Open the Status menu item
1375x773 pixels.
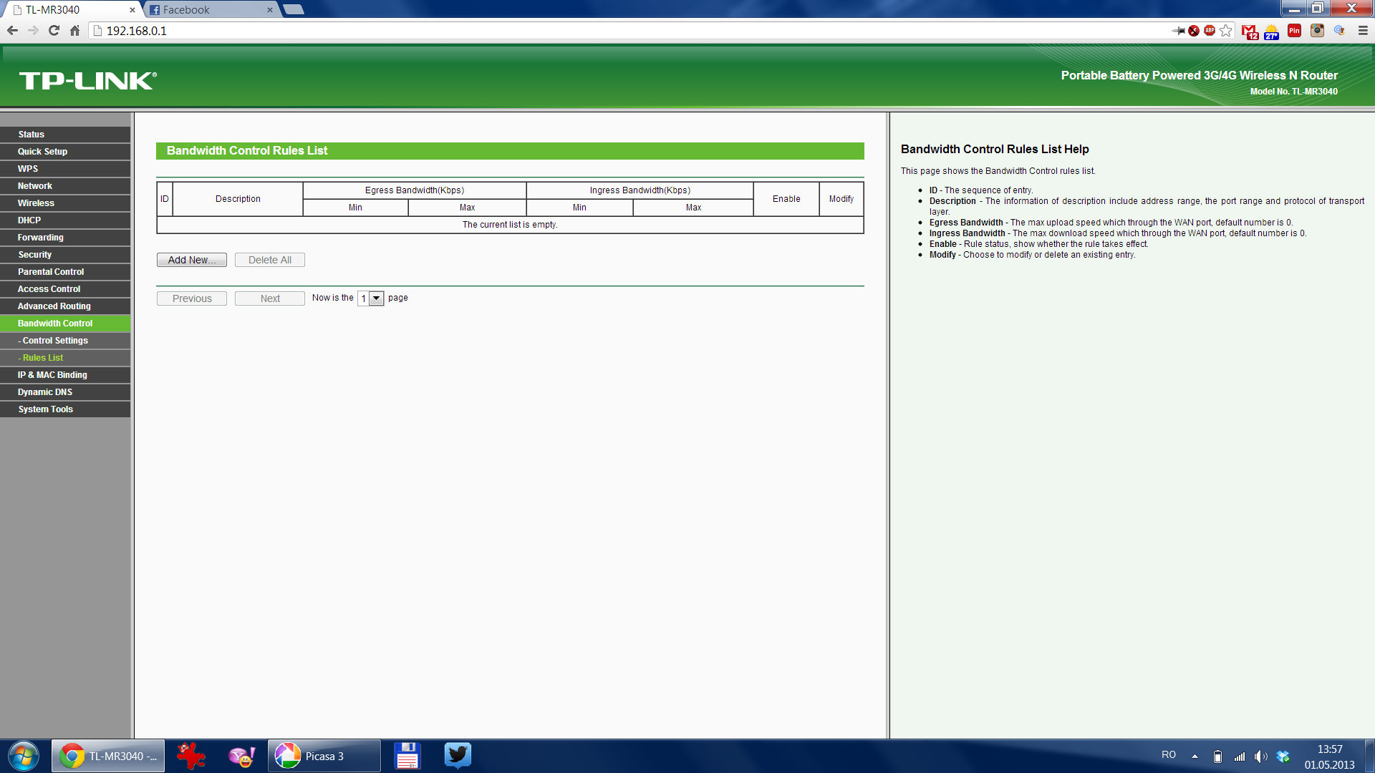point(65,135)
